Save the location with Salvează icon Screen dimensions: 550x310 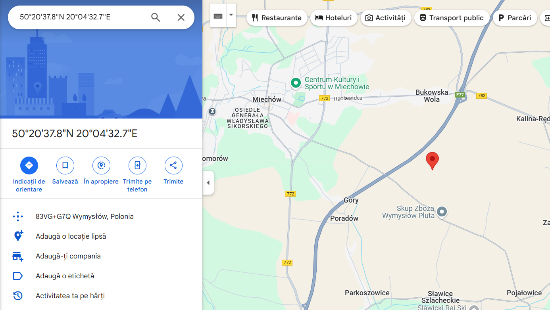coord(65,165)
